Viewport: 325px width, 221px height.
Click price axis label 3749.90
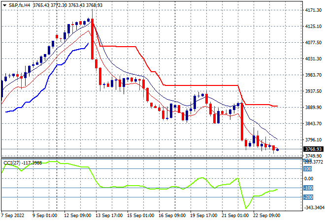pyautogui.click(x=313, y=156)
